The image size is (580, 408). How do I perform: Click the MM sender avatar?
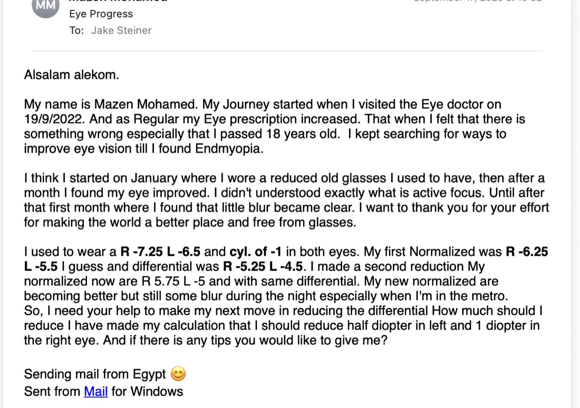coord(45,6)
